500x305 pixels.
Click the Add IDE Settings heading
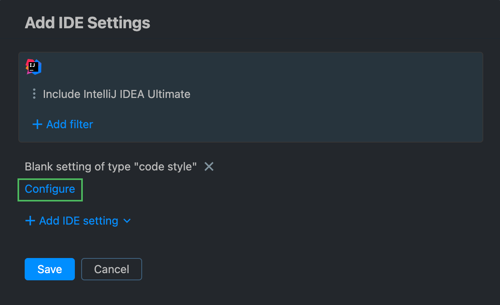click(x=87, y=23)
